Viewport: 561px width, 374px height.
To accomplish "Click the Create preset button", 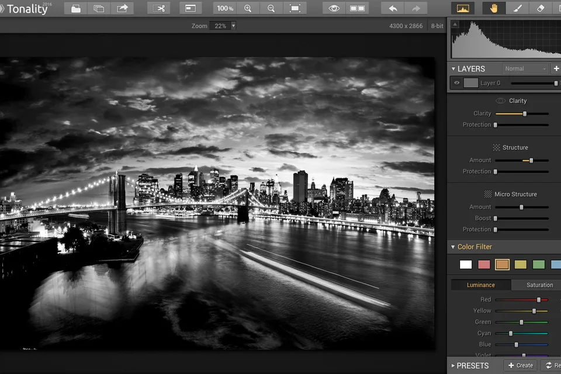I will 521,365.
